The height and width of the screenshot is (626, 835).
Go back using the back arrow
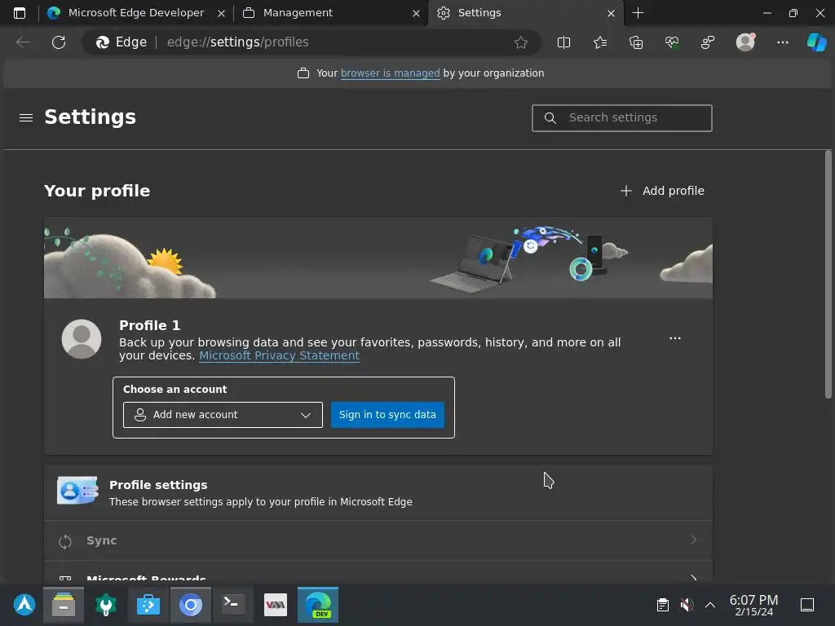point(23,42)
